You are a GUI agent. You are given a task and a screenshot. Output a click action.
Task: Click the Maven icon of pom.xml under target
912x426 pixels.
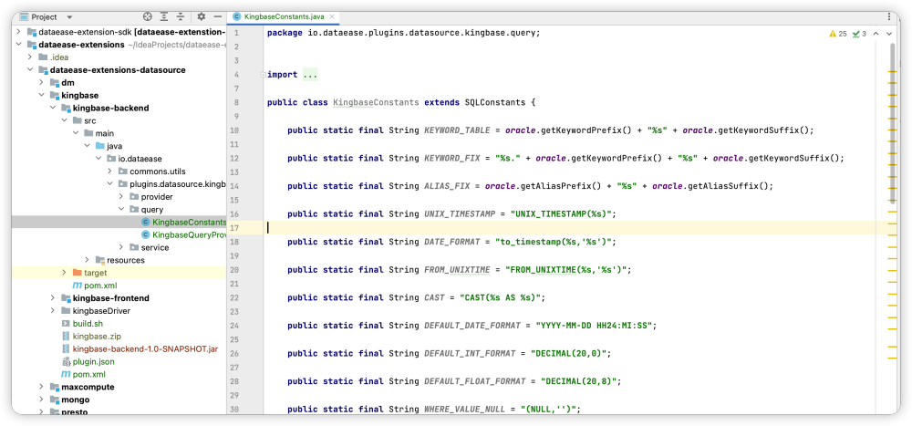pyautogui.click(x=77, y=286)
